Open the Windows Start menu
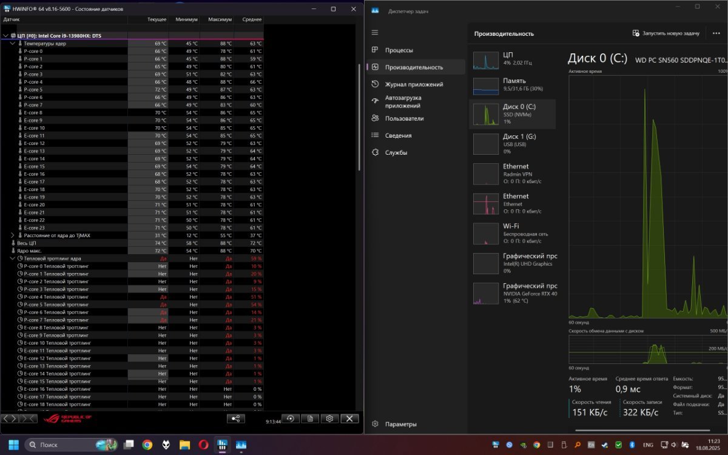 13,445
